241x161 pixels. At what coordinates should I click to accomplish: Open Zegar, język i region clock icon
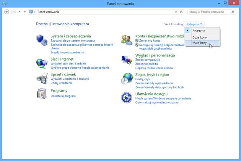coord(127,79)
